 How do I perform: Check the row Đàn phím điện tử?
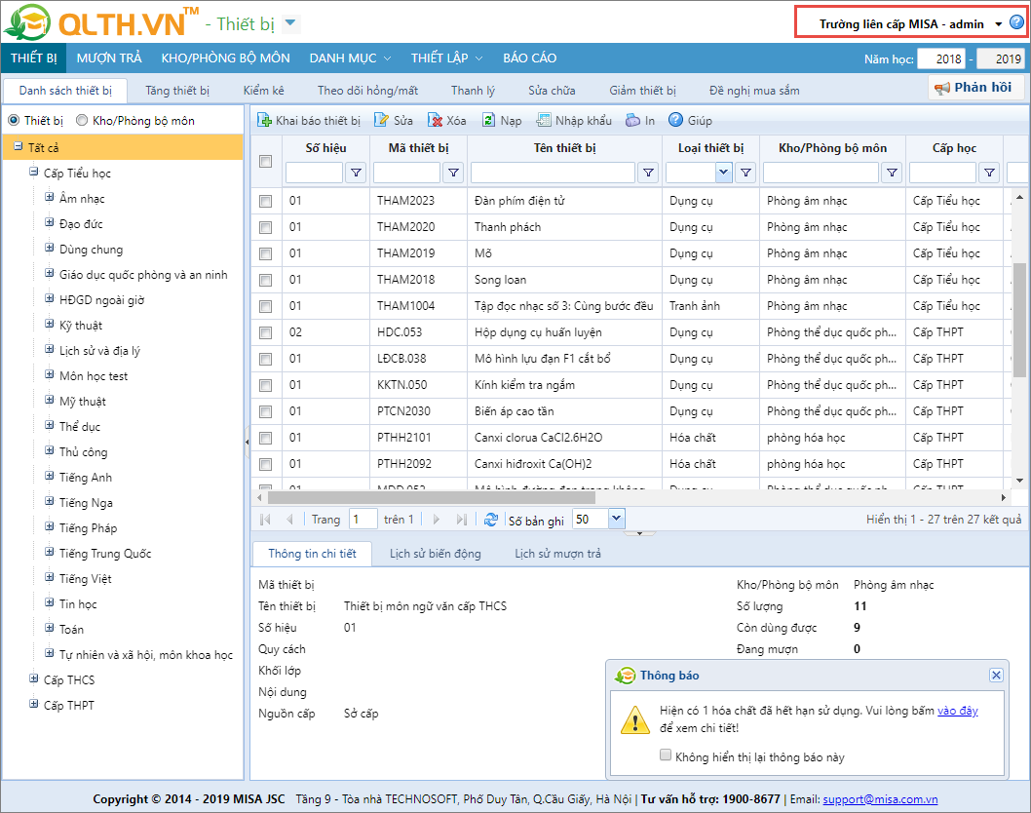(266, 201)
